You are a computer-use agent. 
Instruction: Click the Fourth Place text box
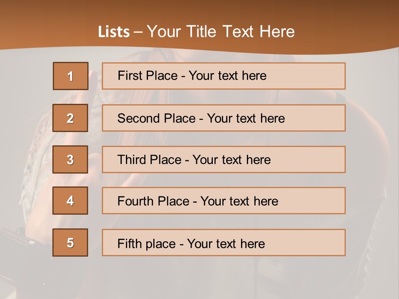tap(224, 201)
